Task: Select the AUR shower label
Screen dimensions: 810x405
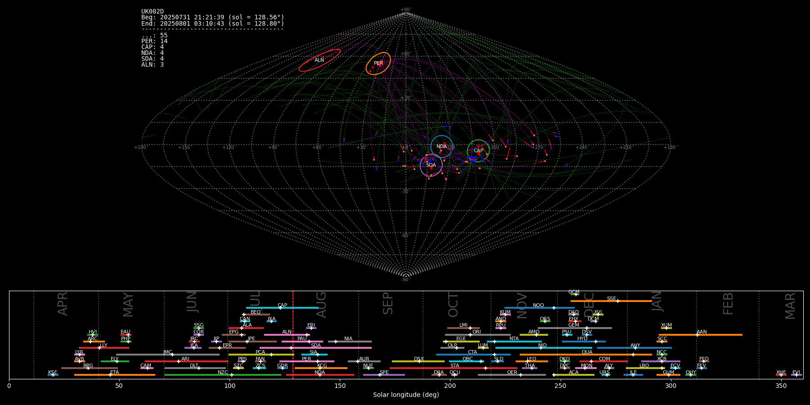Action: 364,359
